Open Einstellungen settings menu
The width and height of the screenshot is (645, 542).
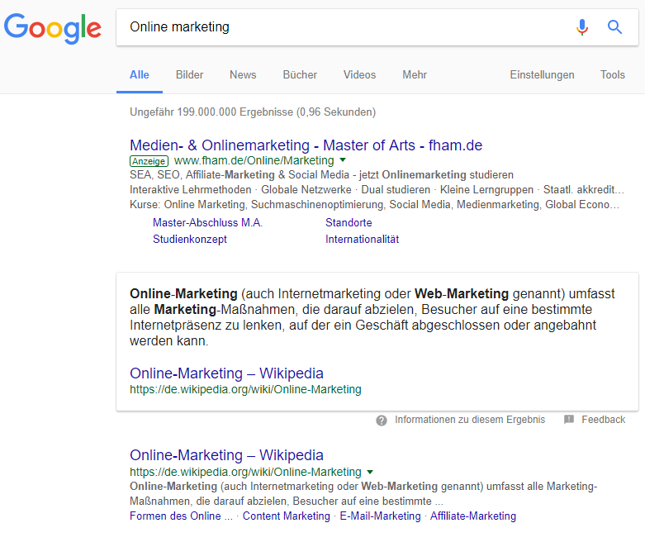coord(542,74)
